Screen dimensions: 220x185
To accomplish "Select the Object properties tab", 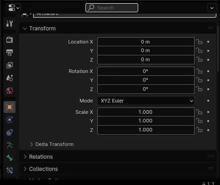I will click(10, 107).
